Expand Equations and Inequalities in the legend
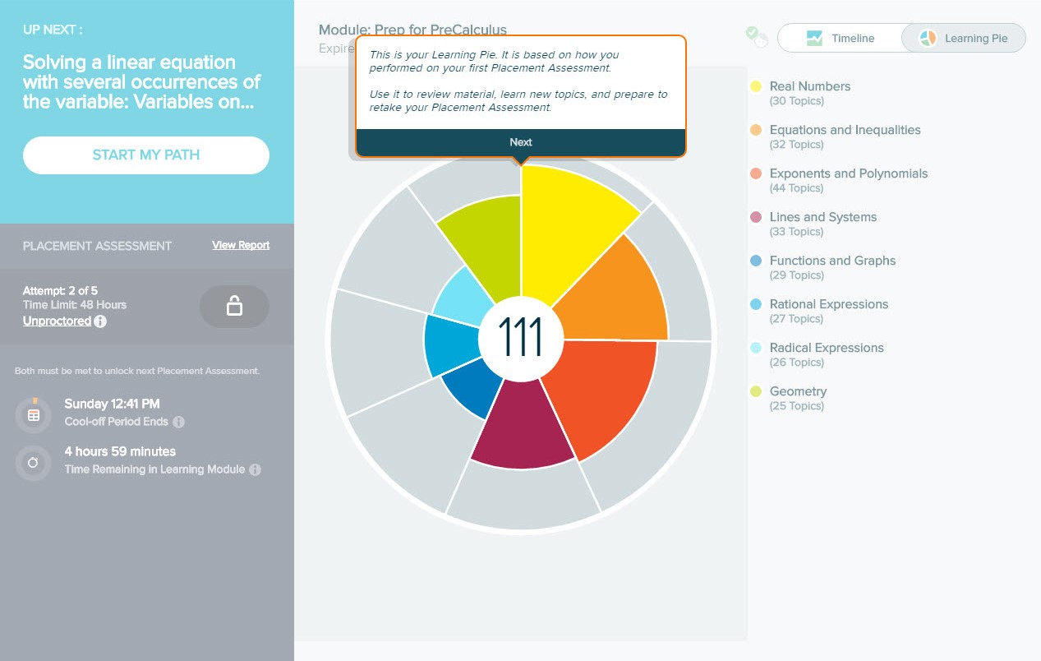This screenshot has height=661, width=1041. 845,130
